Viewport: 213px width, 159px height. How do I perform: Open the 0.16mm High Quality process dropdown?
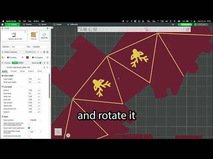tap(23, 67)
